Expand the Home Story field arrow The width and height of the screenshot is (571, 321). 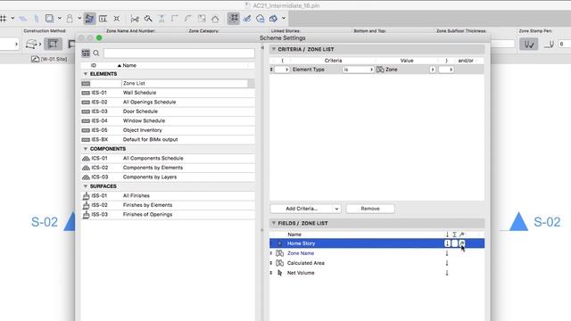pos(279,243)
